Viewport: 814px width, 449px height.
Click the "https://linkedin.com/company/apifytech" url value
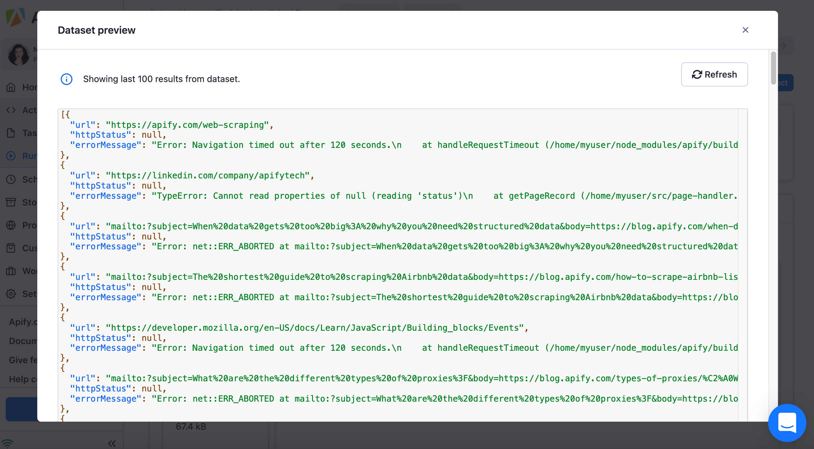pyautogui.click(x=208, y=176)
